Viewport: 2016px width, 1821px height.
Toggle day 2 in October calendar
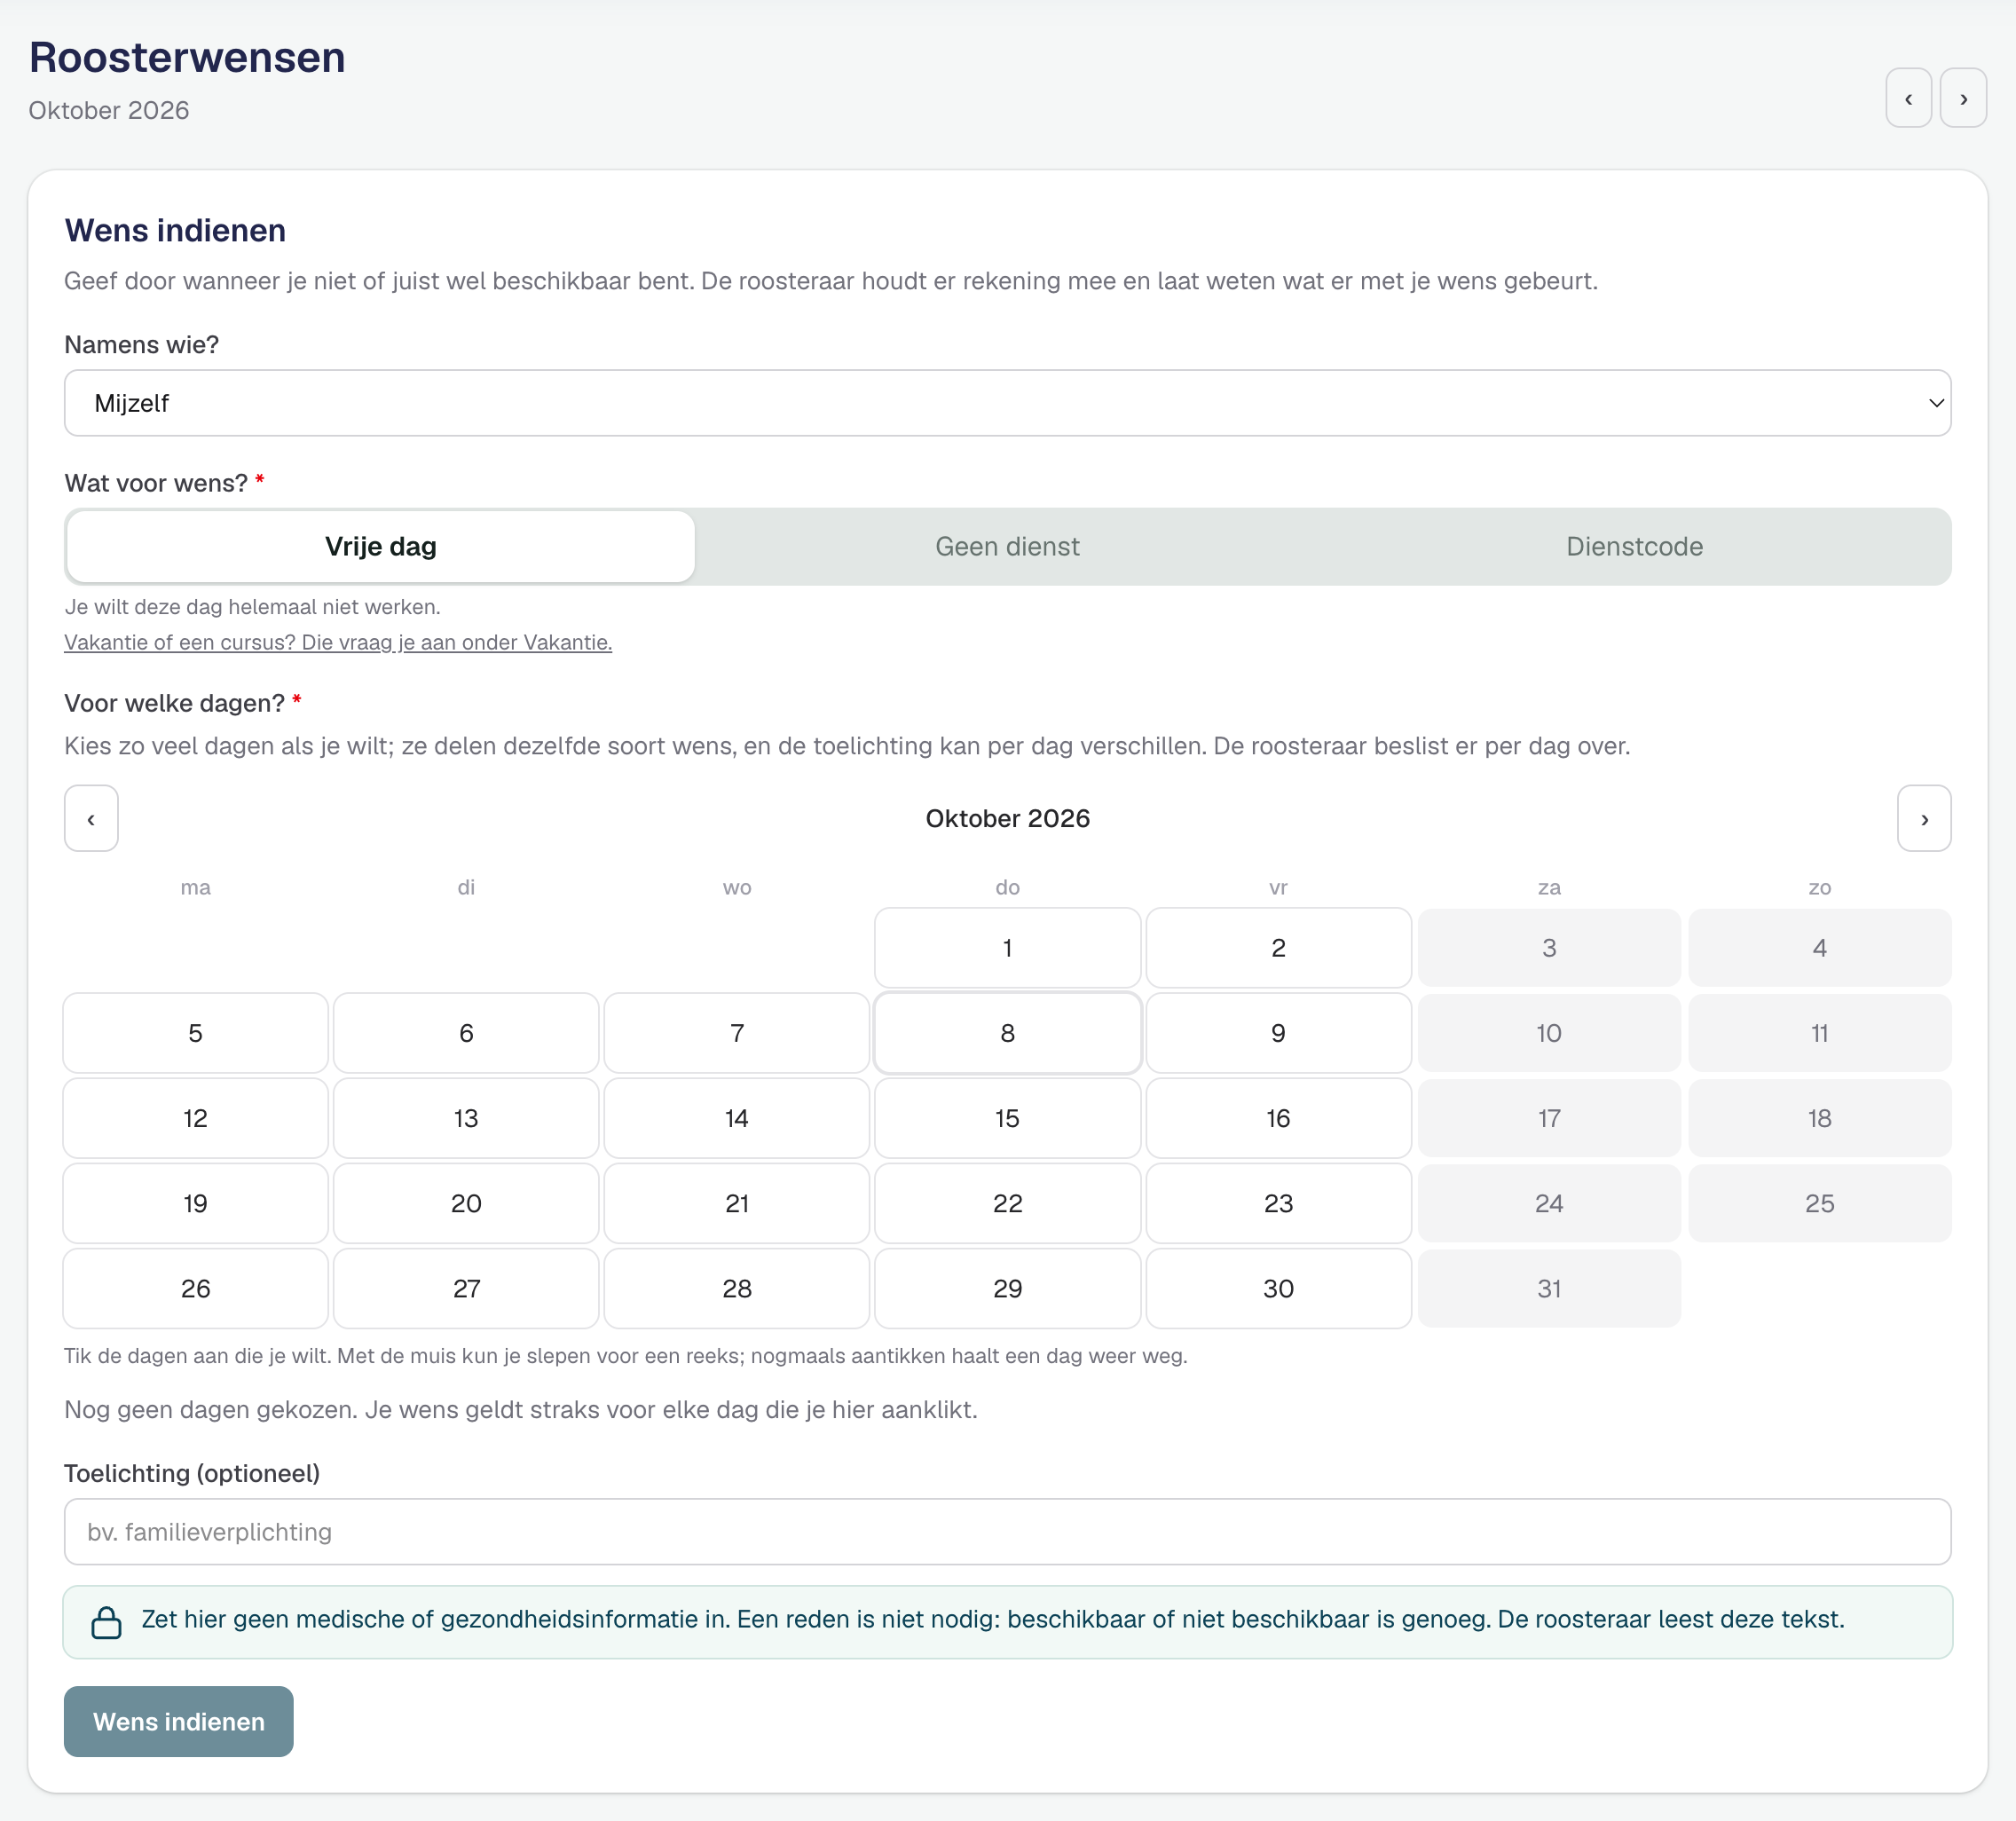coord(1278,947)
